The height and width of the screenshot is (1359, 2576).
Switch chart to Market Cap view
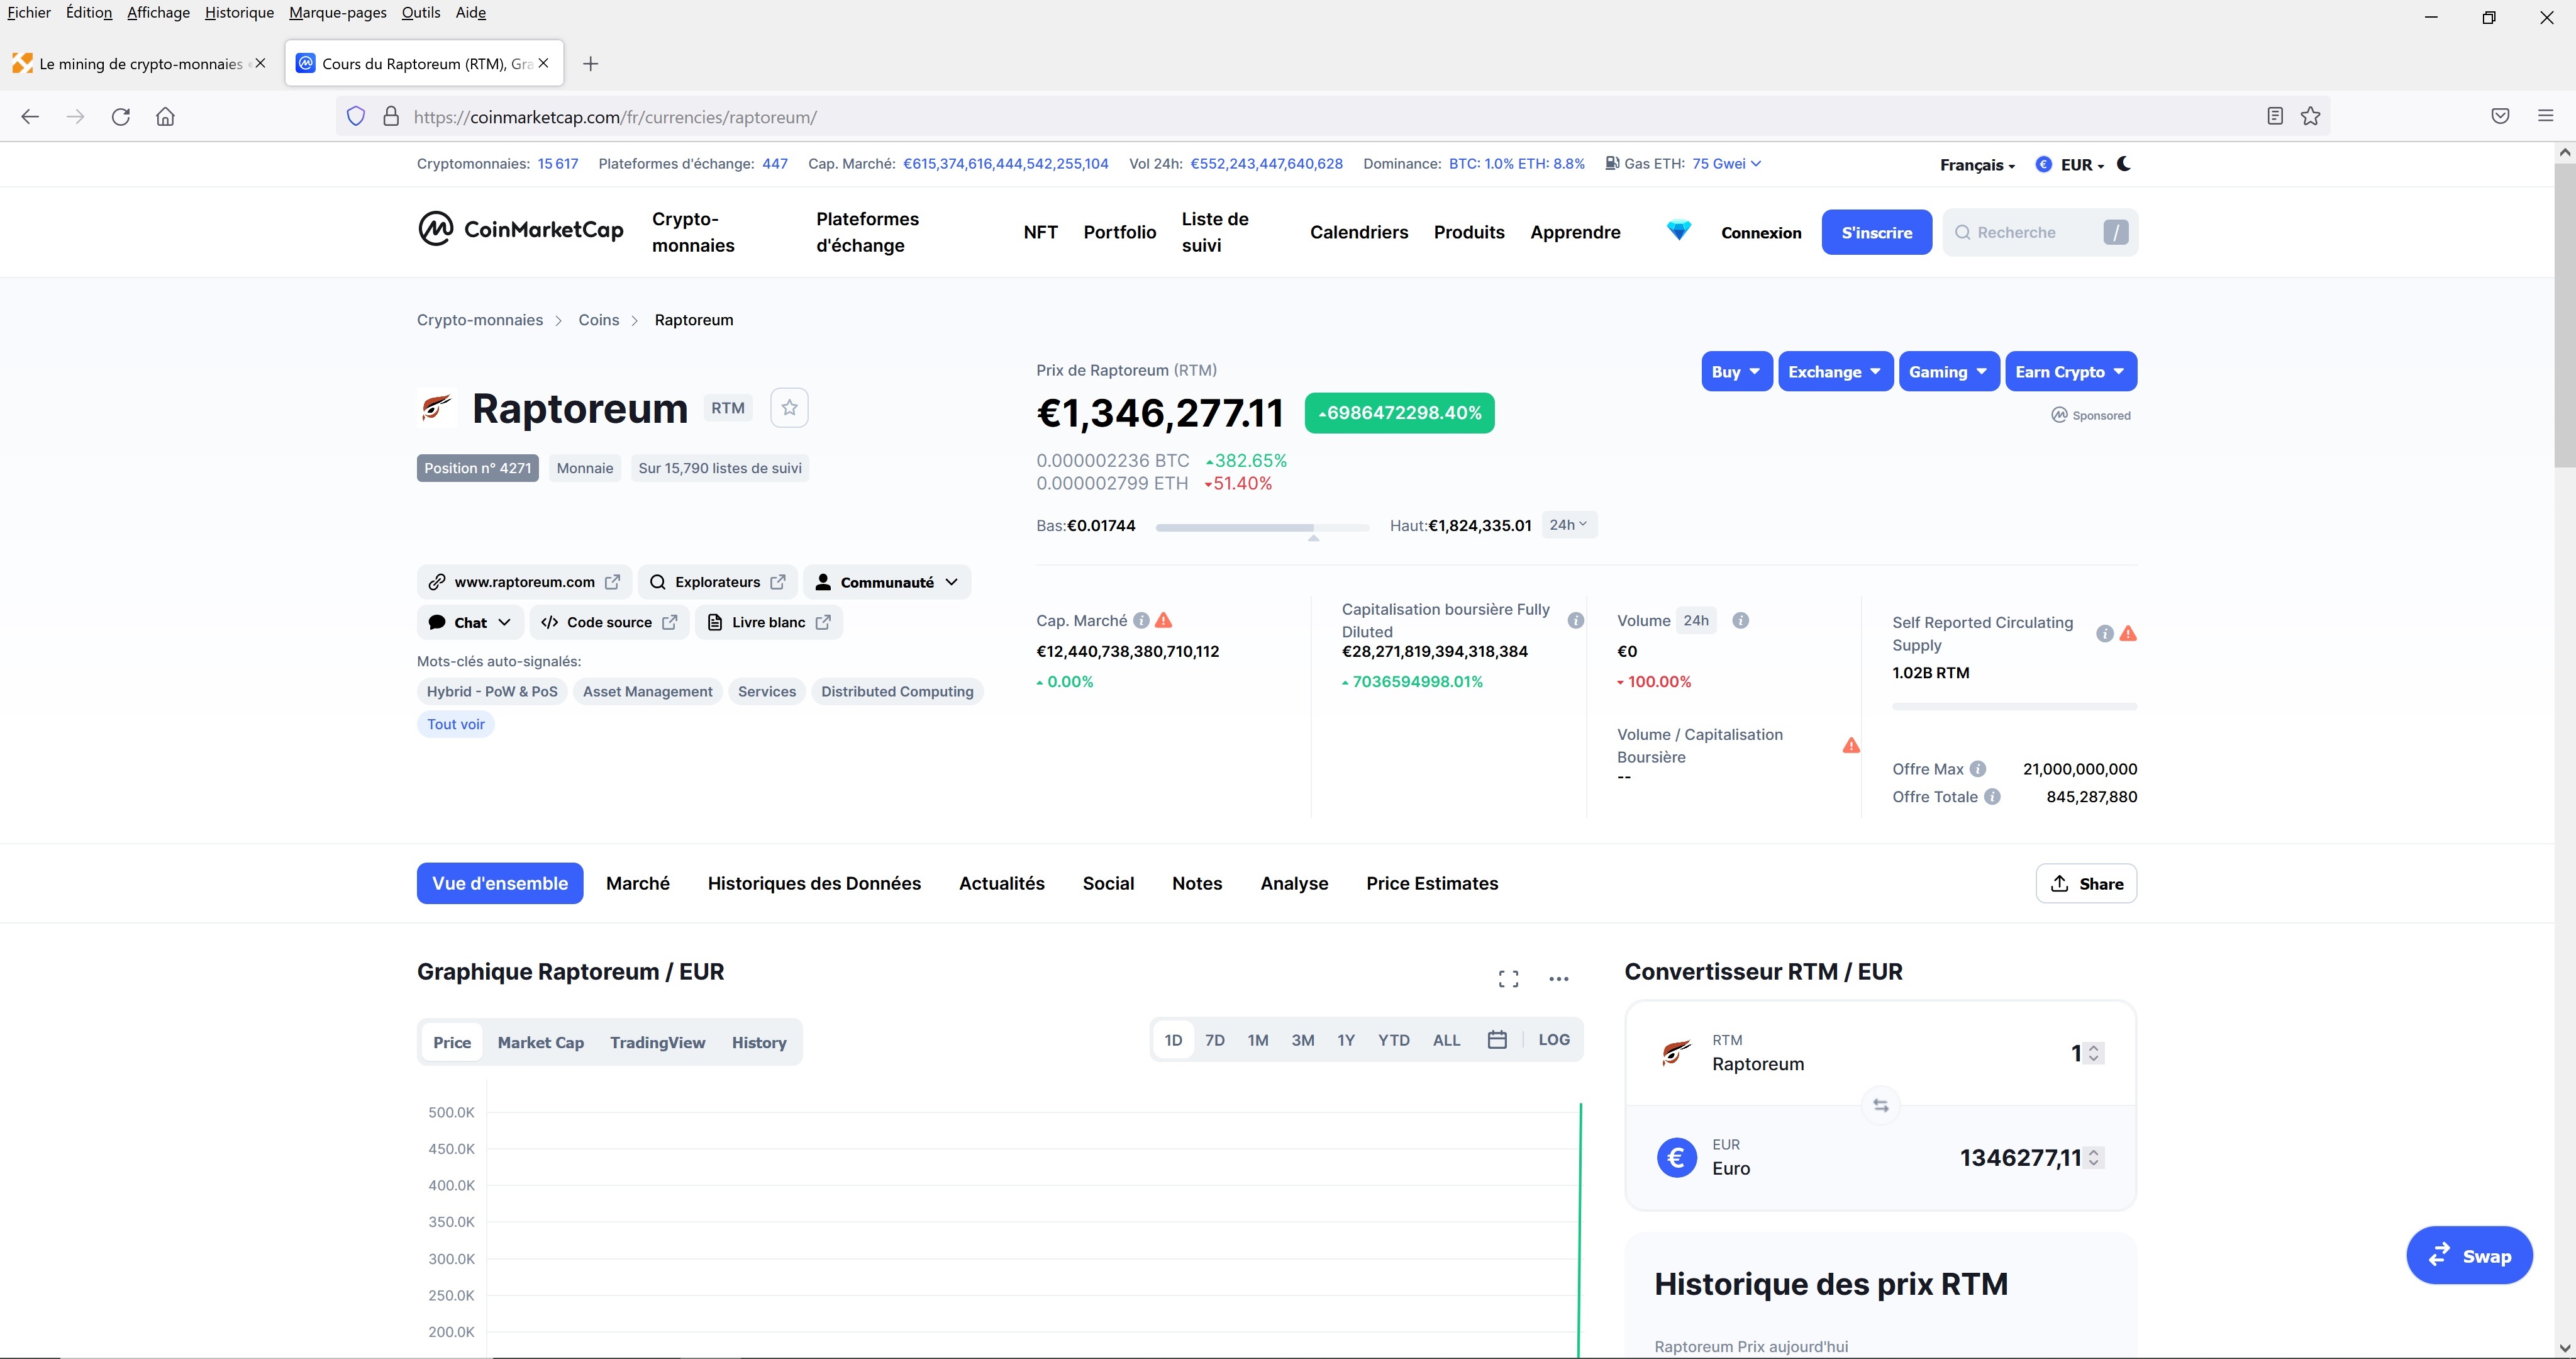coord(541,1043)
